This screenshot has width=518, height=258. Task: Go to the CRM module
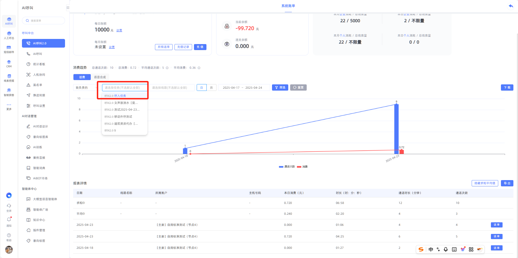tap(9, 64)
